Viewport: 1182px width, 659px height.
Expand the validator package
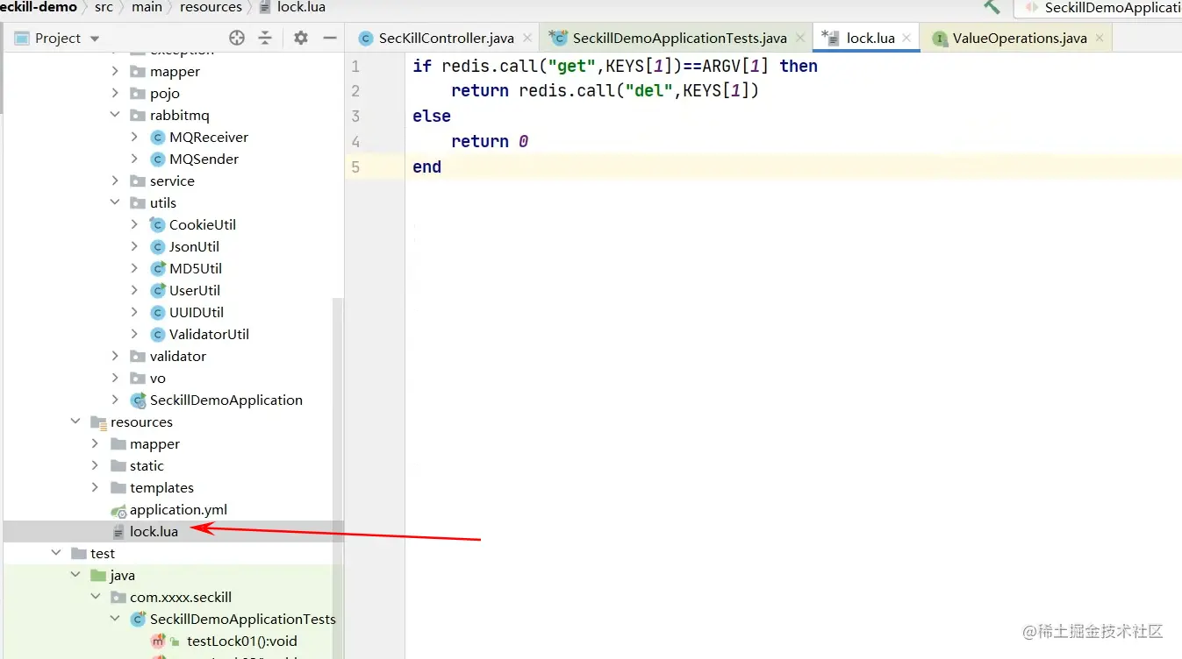pos(115,356)
